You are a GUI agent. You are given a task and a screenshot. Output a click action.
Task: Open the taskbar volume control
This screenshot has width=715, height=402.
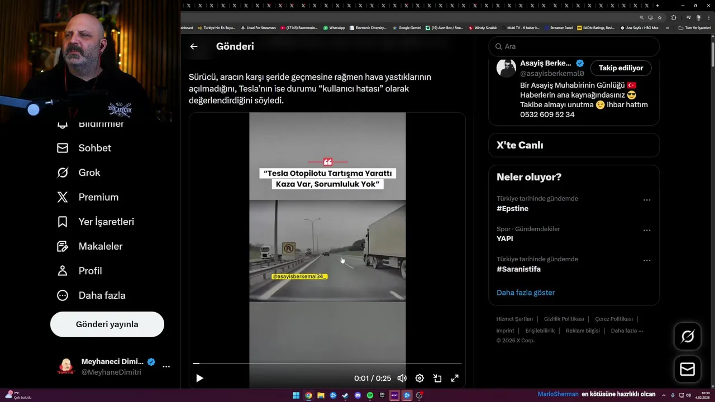688,395
